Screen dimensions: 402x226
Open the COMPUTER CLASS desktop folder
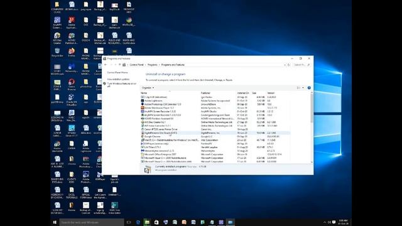point(57,8)
